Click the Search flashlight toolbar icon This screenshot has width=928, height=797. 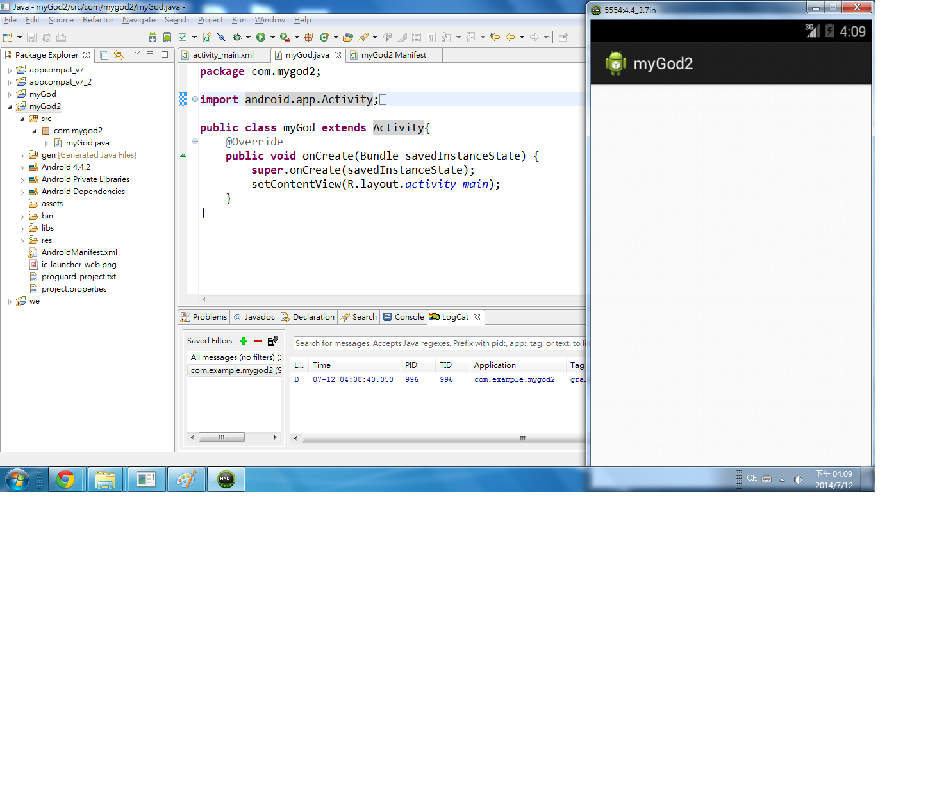click(x=363, y=37)
